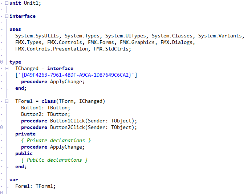Click 'TForm1' in the class declaration

pyautogui.click(x=24, y=101)
